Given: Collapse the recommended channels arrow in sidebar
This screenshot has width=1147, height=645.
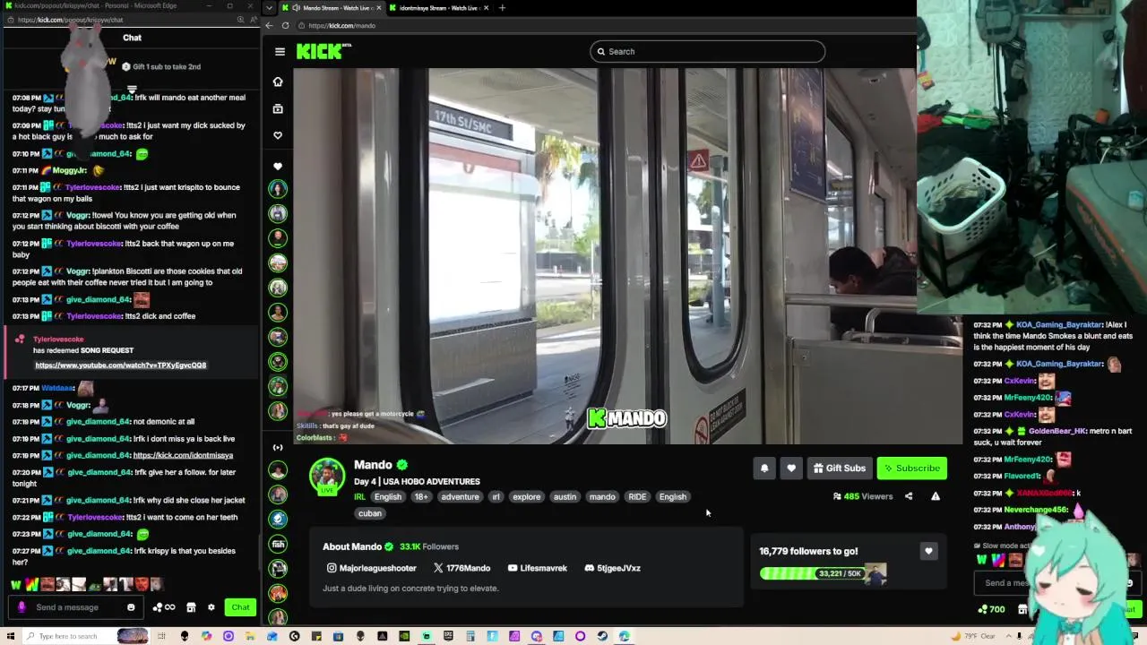Looking at the screenshot, I should pos(278,447).
